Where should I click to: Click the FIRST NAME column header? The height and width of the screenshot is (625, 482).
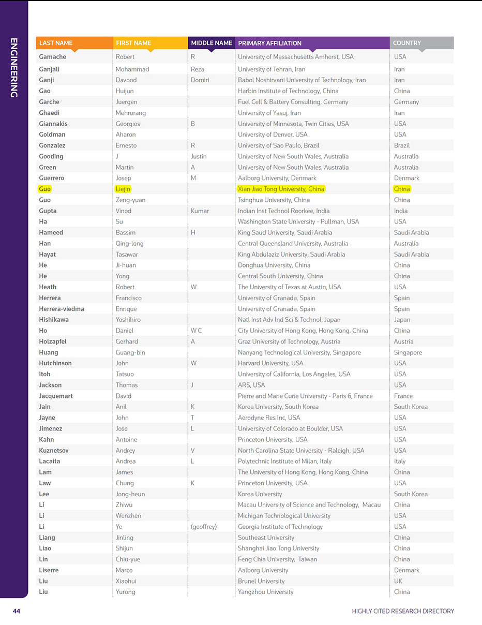coord(150,43)
